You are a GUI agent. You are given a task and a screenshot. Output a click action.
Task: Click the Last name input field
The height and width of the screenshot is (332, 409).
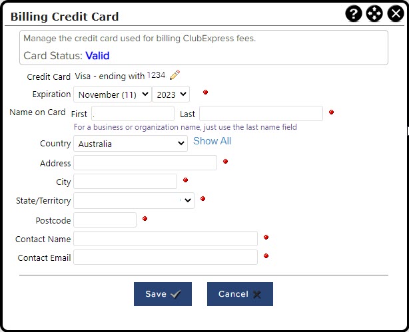point(260,114)
